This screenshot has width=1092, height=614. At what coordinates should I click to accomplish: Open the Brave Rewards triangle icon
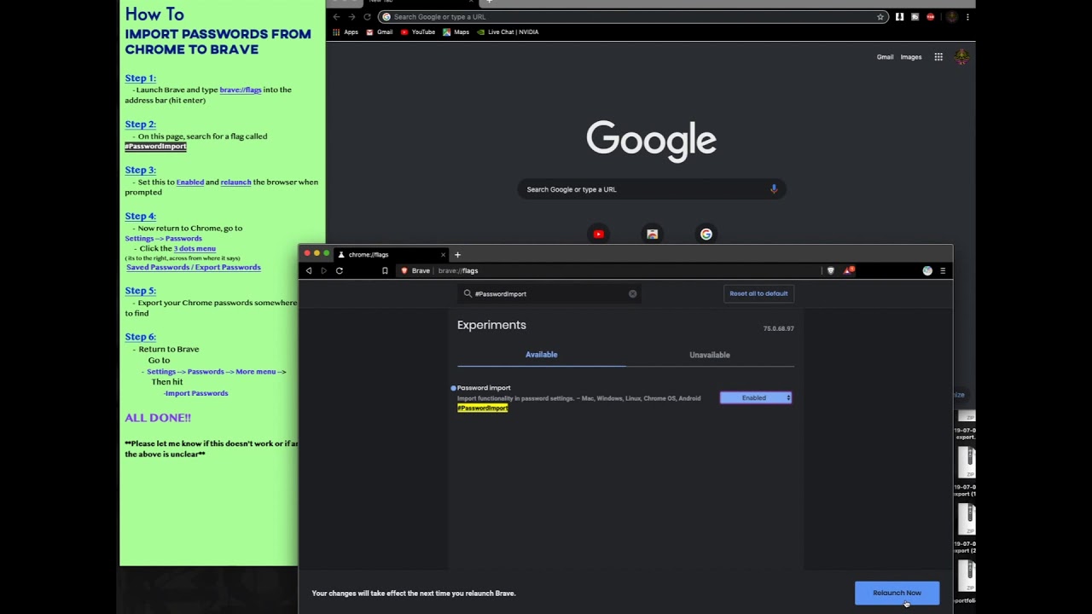point(848,270)
